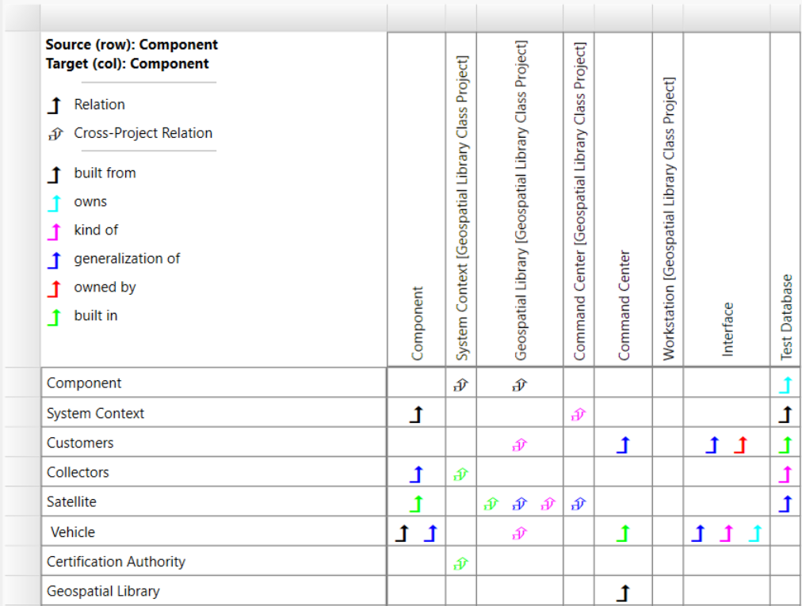Click the Interface column header

pyautogui.click(x=727, y=200)
